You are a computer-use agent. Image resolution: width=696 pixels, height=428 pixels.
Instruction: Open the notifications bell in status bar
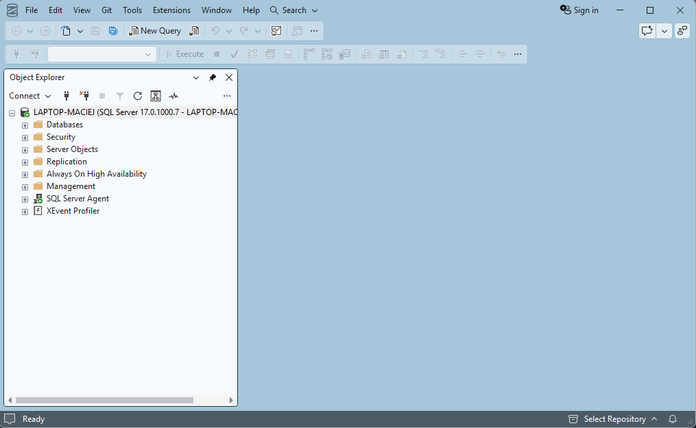click(x=673, y=418)
